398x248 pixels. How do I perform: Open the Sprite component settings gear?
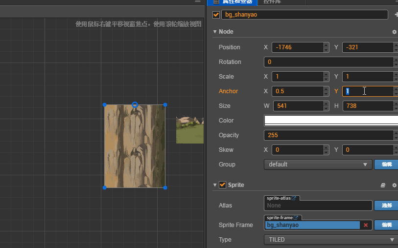tap(394, 185)
